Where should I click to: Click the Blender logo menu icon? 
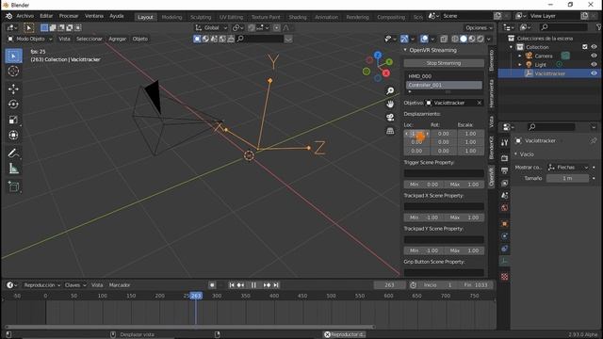8,16
